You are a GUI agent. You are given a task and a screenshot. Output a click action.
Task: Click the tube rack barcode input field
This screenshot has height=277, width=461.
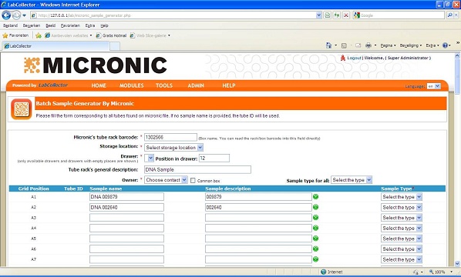(x=170, y=137)
